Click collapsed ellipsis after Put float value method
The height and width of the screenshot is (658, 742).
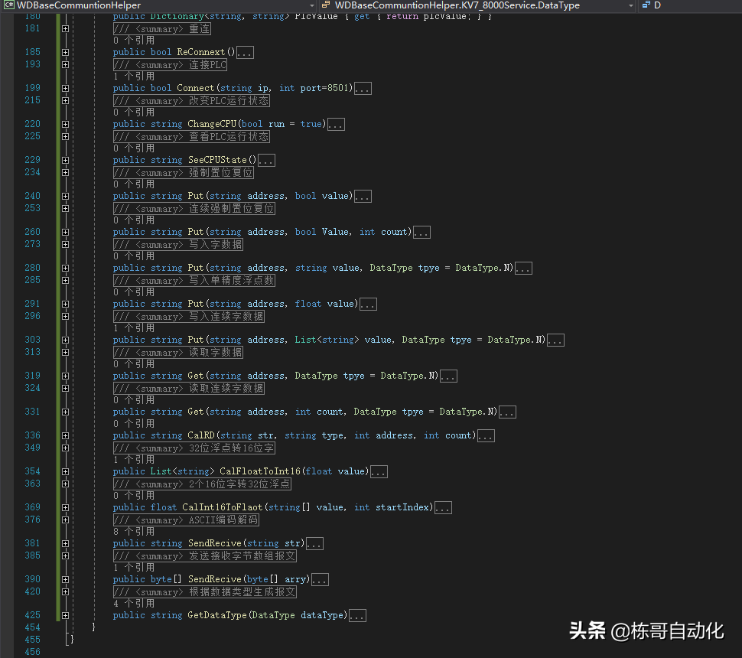pyautogui.click(x=367, y=305)
